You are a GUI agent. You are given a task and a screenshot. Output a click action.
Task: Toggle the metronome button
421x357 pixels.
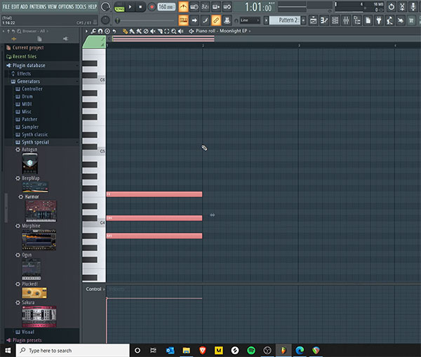[x=184, y=6]
